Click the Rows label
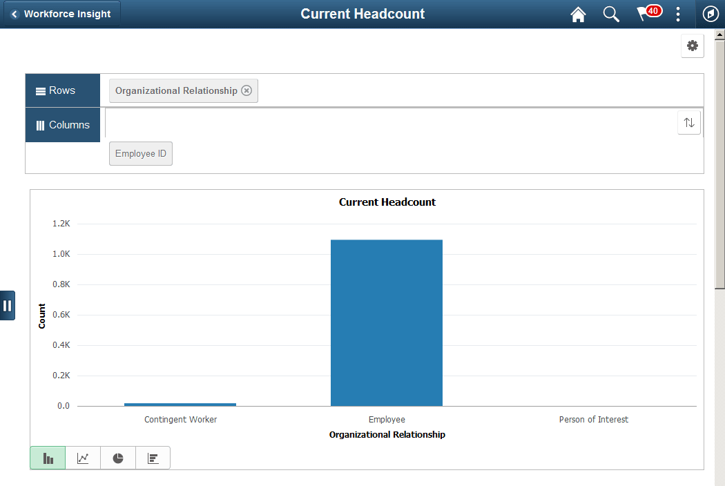 [x=62, y=90]
